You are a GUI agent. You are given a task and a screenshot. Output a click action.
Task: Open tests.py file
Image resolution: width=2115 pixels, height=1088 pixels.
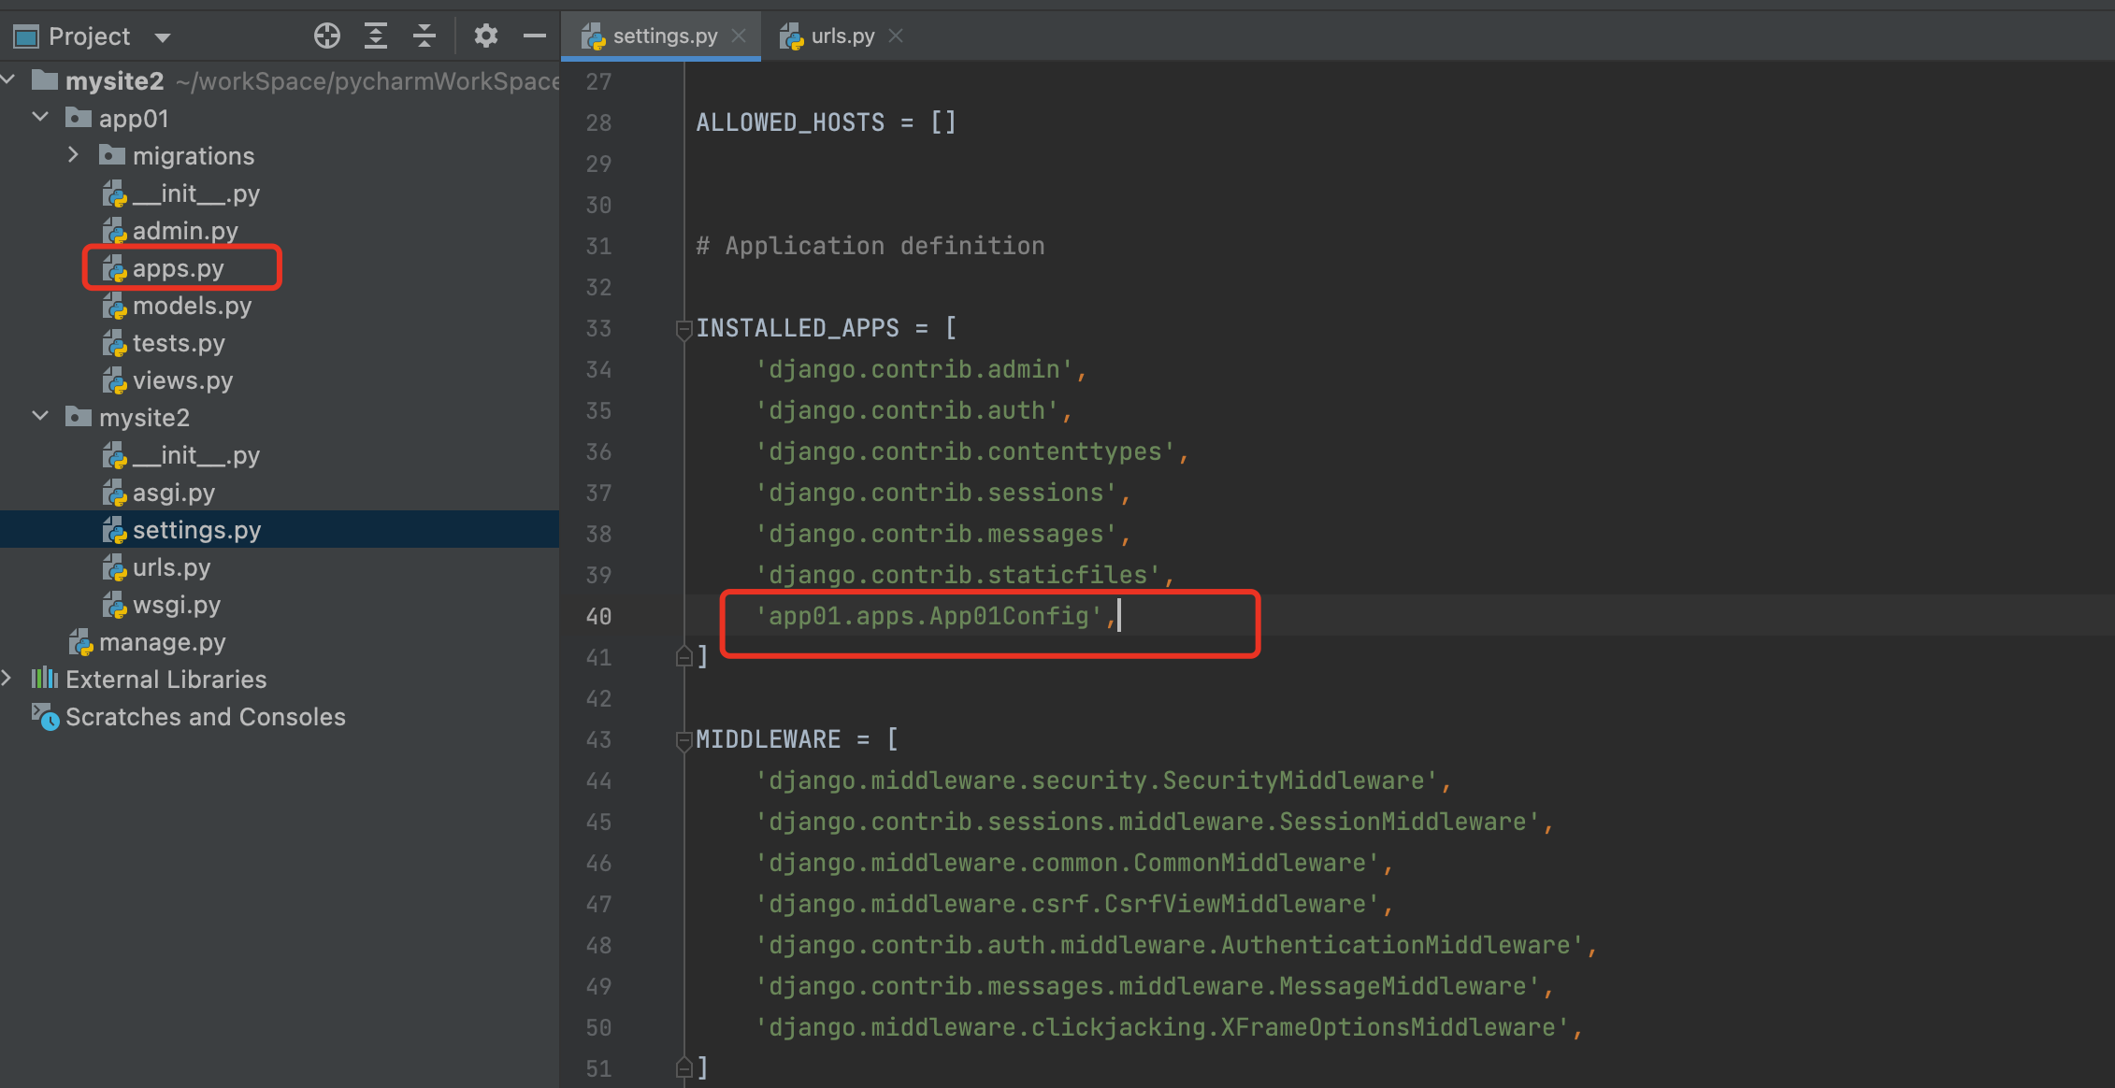click(179, 343)
